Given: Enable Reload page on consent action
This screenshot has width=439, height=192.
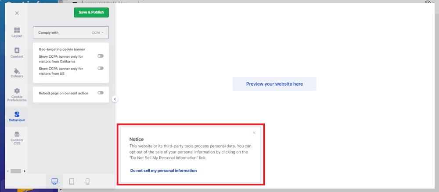Looking at the screenshot, I should click(101, 93).
